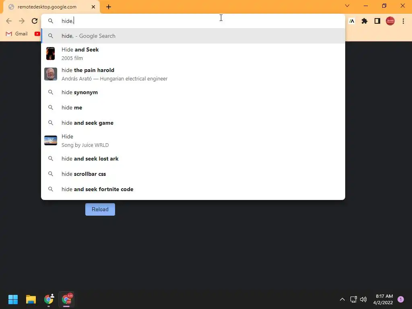Click the magnifier icon beside 'hide scrollbar css'

50,174
